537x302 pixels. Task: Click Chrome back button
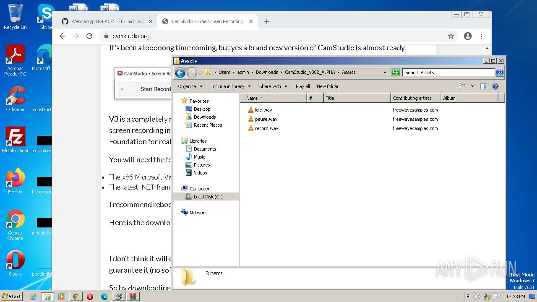63,36
